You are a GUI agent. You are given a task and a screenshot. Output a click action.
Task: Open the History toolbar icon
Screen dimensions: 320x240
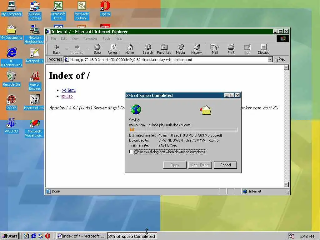pyautogui.click(x=197, y=49)
